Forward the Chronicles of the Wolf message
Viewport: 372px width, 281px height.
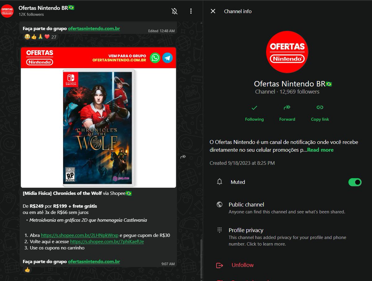click(x=183, y=157)
